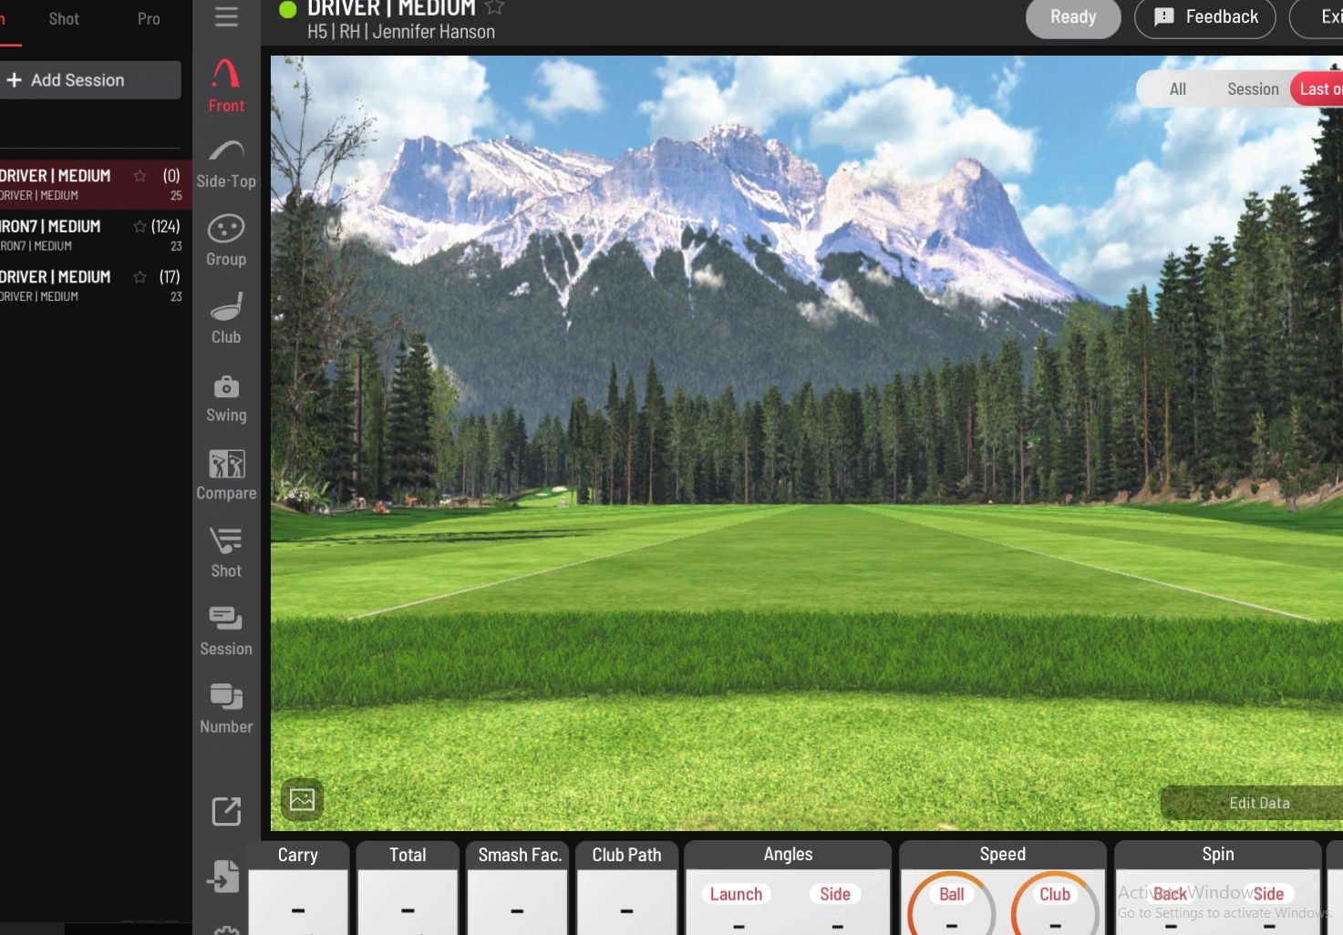This screenshot has height=935, width=1343.
Task: Open the Club view in the sidebar
Action: (226, 318)
